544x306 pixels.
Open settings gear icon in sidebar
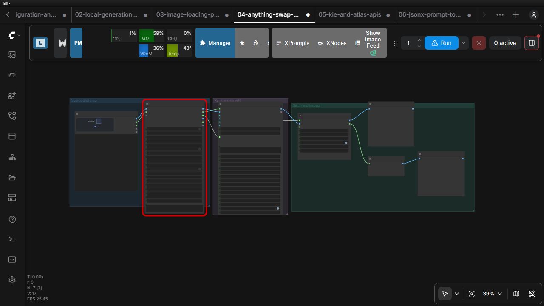(12, 280)
